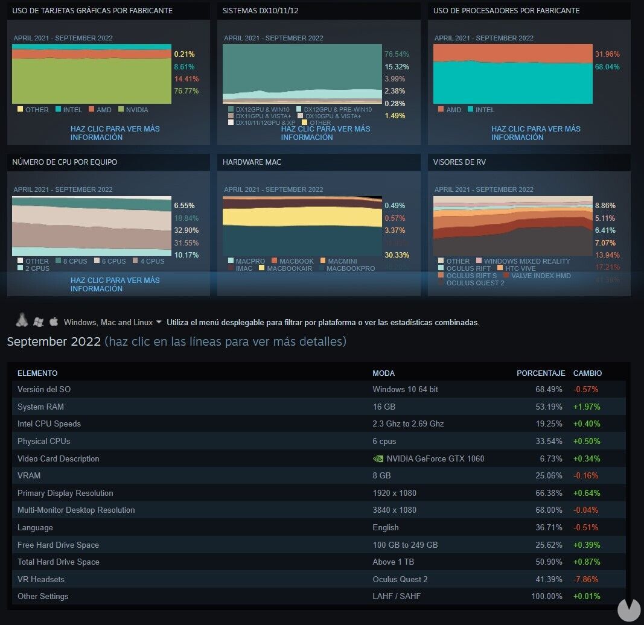Click the "USO DE PROCESADORES POR FABRICANTE" heading
Image resolution: width=644 pixels, height=625 pixels.
(506, 11)
